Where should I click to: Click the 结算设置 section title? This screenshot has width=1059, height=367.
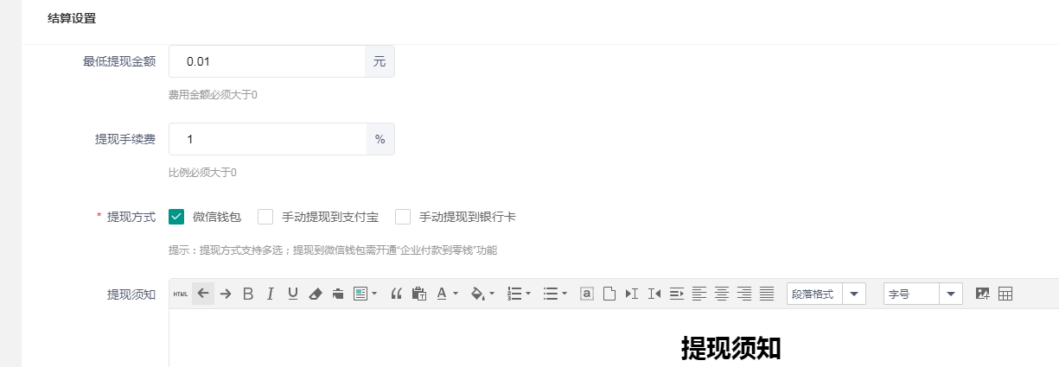(x=72, y=17)
